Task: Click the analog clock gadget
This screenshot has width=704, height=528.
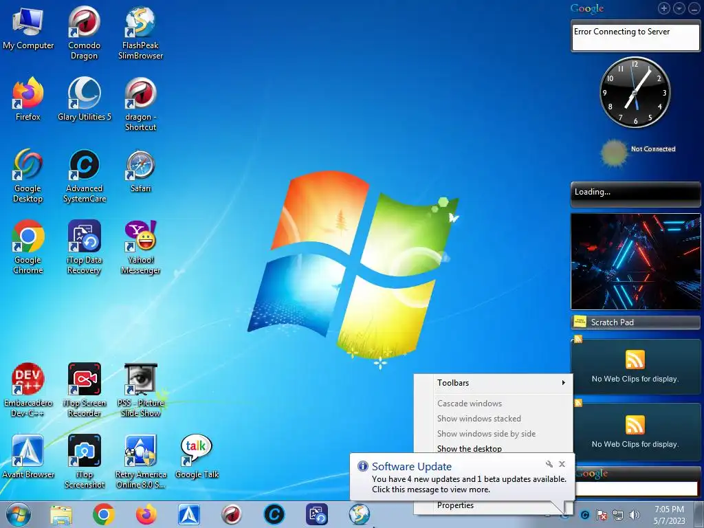Action: [x=635, y=92]
